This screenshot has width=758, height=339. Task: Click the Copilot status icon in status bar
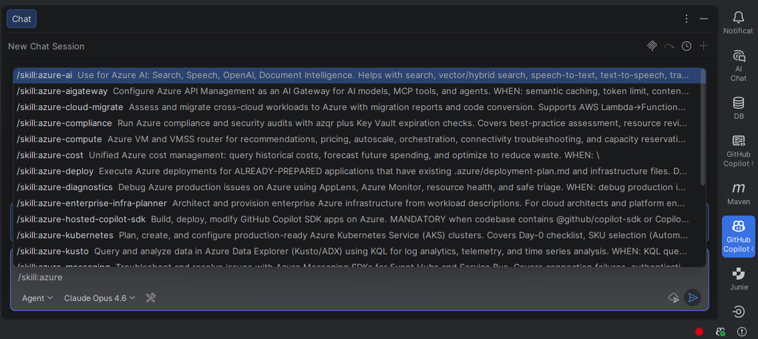[x=721, y=331]
